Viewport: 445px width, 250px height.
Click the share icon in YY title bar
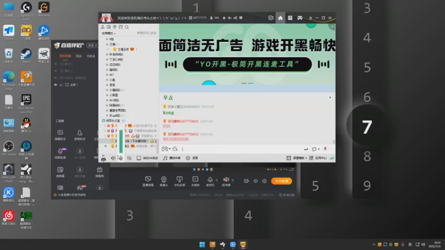(x=235, y=18)
